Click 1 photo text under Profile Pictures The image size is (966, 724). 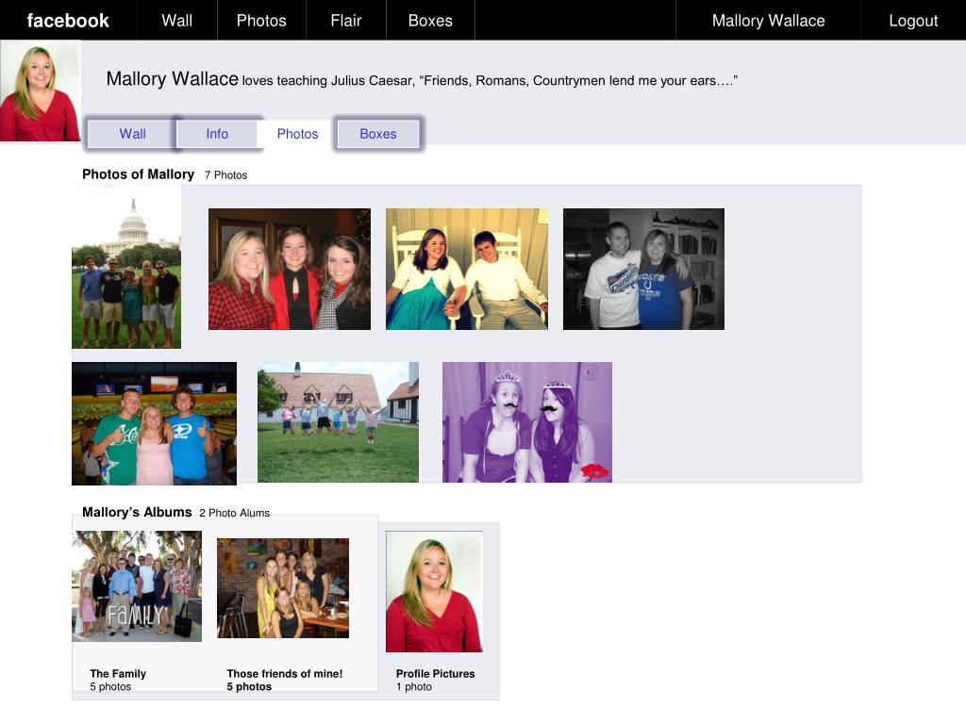(x=413, y=686)
